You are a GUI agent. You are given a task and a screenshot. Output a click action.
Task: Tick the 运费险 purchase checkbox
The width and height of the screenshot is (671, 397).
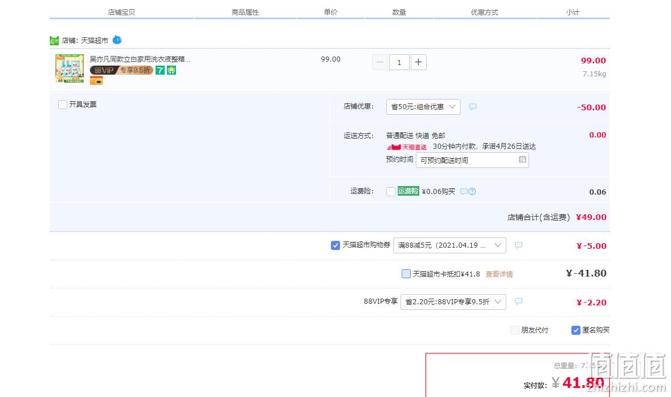pyautogui.click(x=391, y=192)
